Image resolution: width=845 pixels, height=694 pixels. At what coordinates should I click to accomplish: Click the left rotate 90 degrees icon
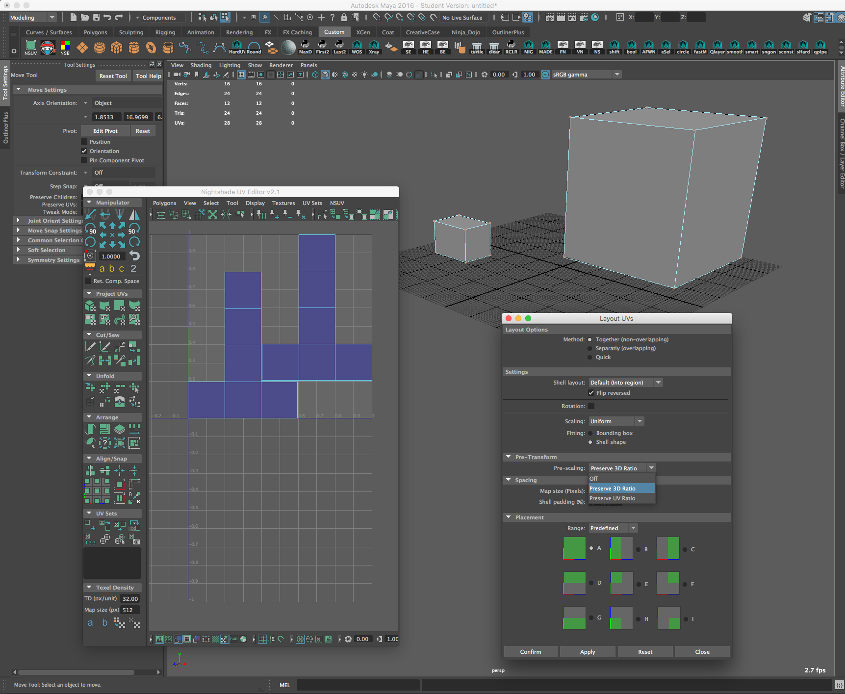(91, 229)
